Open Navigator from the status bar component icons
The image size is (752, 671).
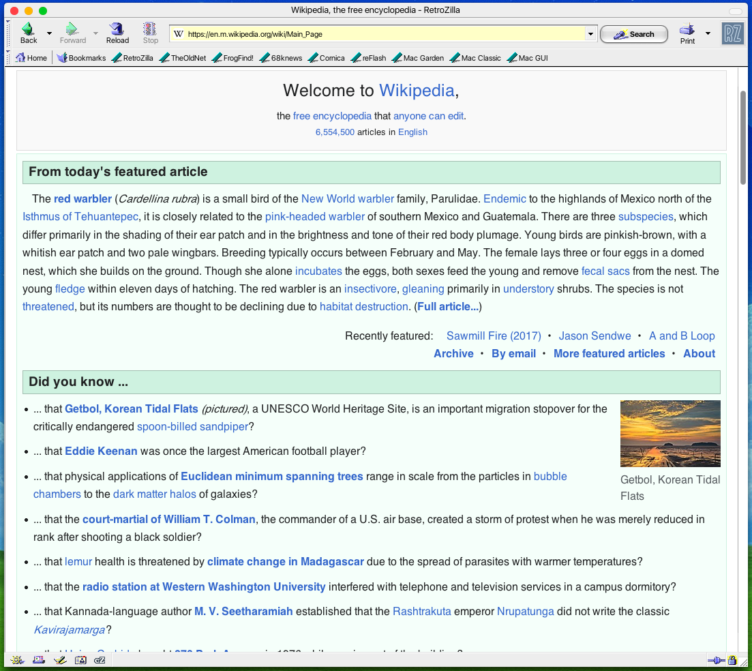[17, 661]
